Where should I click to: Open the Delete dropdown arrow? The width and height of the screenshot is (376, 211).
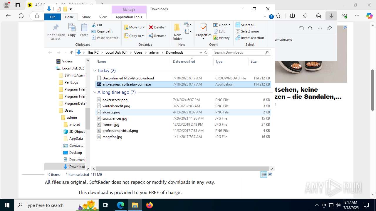click(x=166, y=27)
